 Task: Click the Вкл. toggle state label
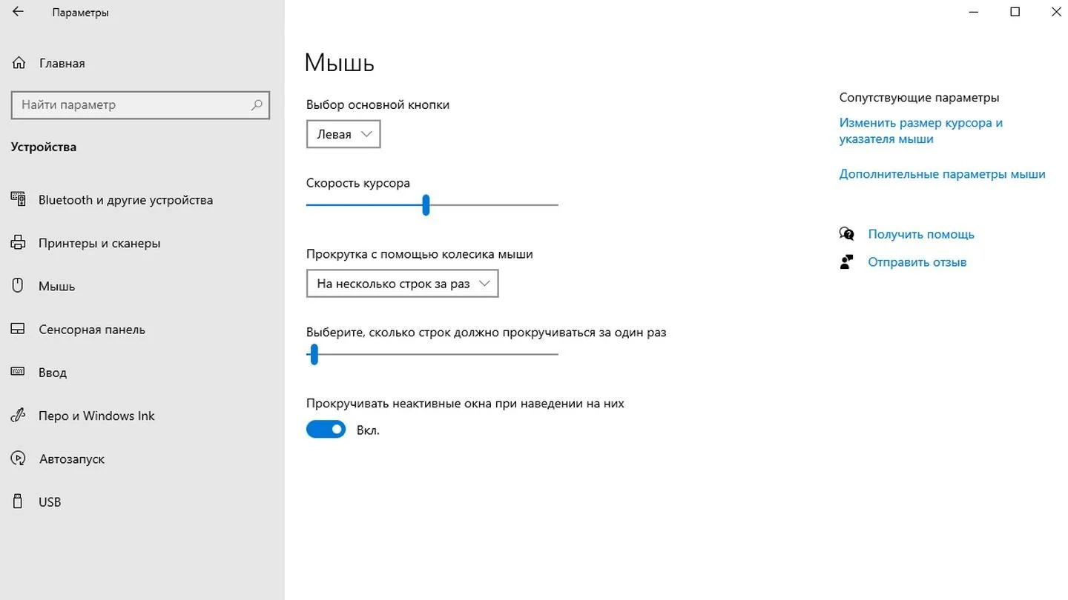368,430
